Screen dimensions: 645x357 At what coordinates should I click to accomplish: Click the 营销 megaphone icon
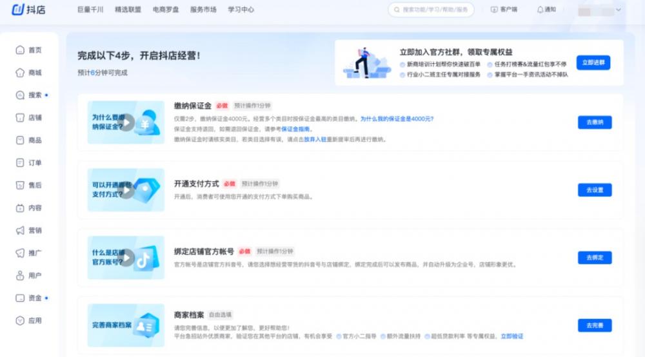20,231
